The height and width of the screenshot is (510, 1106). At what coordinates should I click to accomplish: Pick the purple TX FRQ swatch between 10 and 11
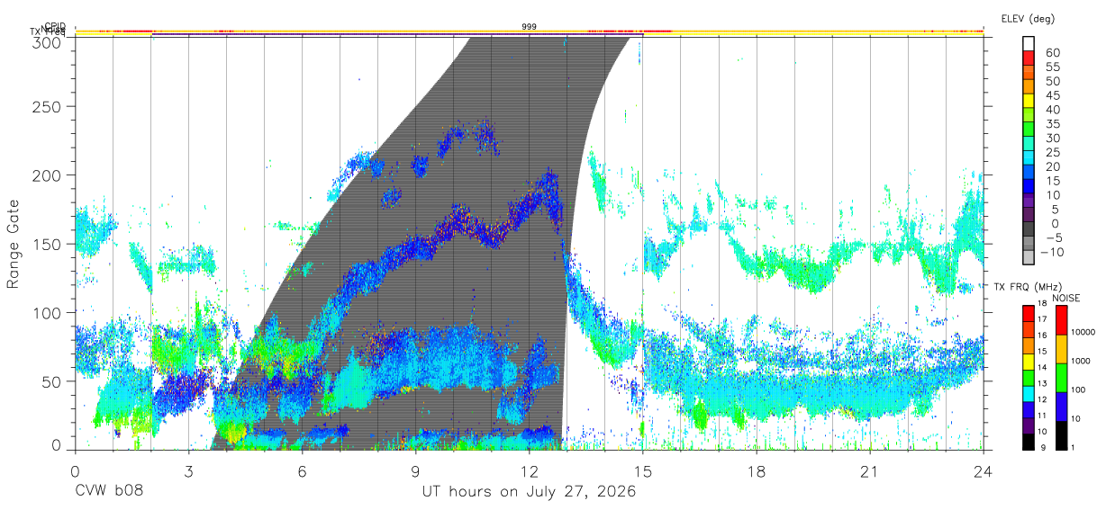[x=1029, y=426]
